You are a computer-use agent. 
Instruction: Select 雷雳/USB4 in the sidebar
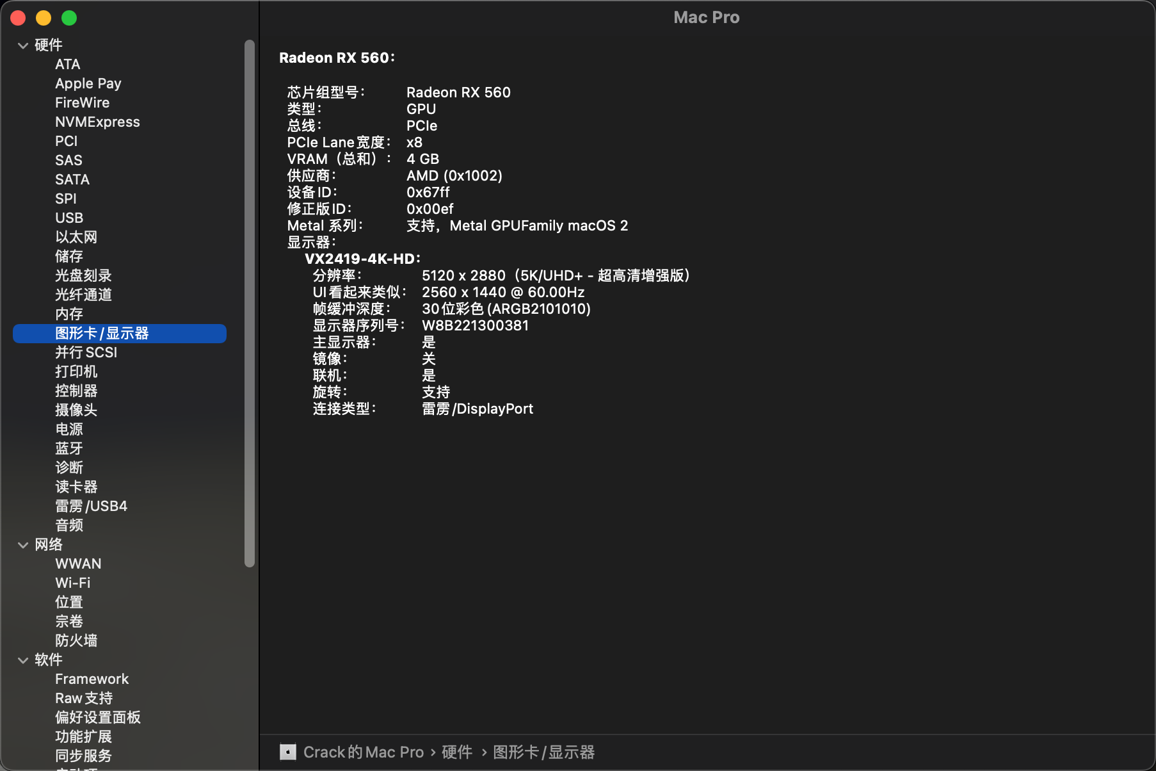[91, 506]
